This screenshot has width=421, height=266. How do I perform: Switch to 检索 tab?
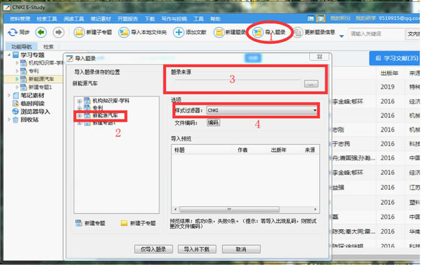(x=48, y=47)
